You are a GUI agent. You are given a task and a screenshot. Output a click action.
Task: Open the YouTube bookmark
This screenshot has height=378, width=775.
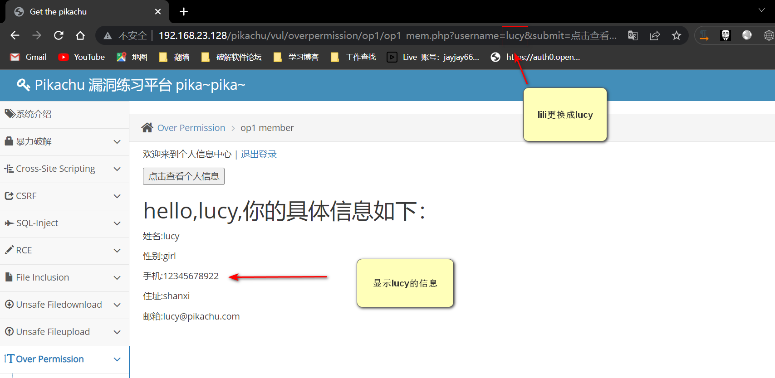coord(82,57)
